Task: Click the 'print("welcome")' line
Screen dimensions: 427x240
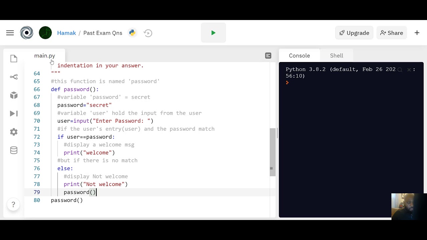Action: pos(89,153)
